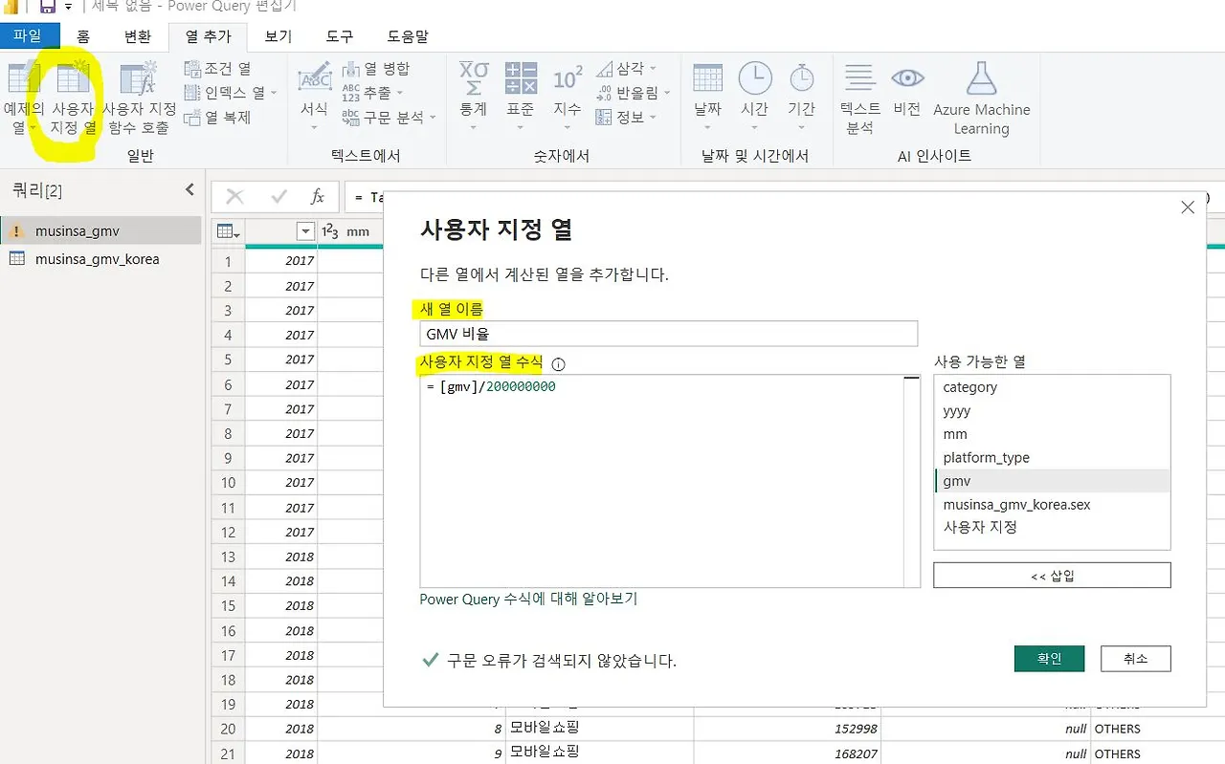Switch to the 홈 tab

point(83,37)
